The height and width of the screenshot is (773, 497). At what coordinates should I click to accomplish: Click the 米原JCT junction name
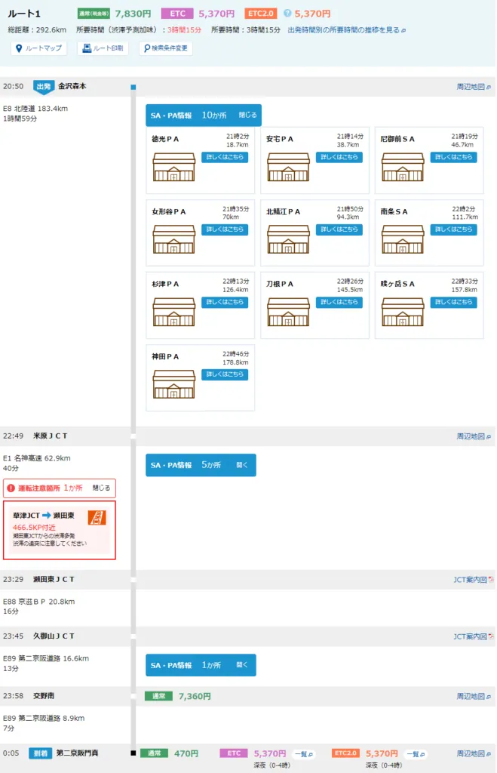click(51, 436)
